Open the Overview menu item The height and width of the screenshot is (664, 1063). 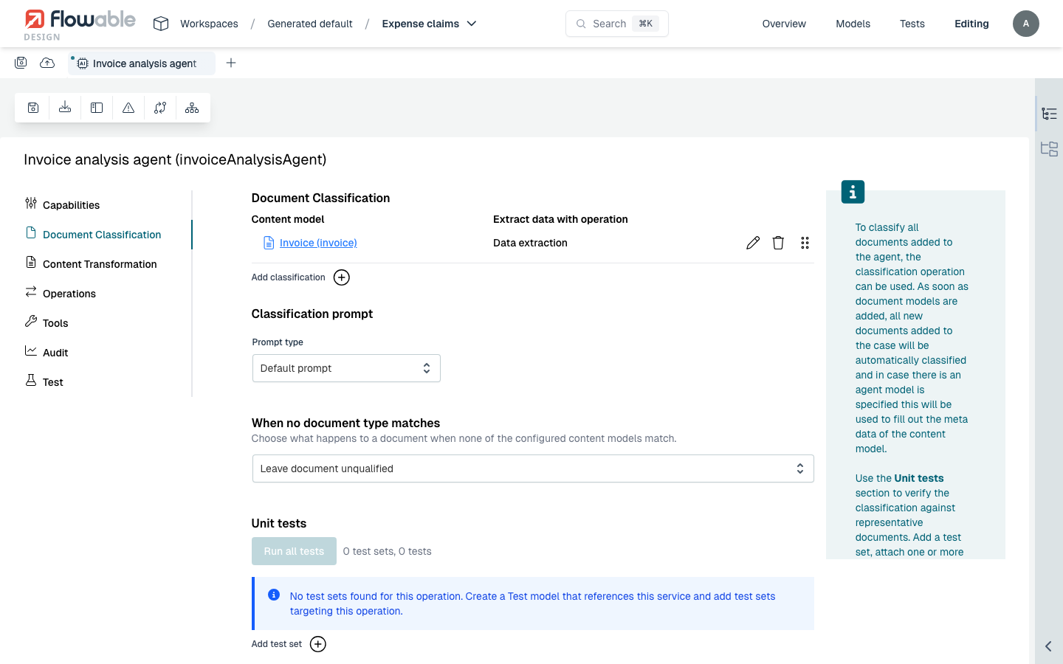(x=784, y=24)
